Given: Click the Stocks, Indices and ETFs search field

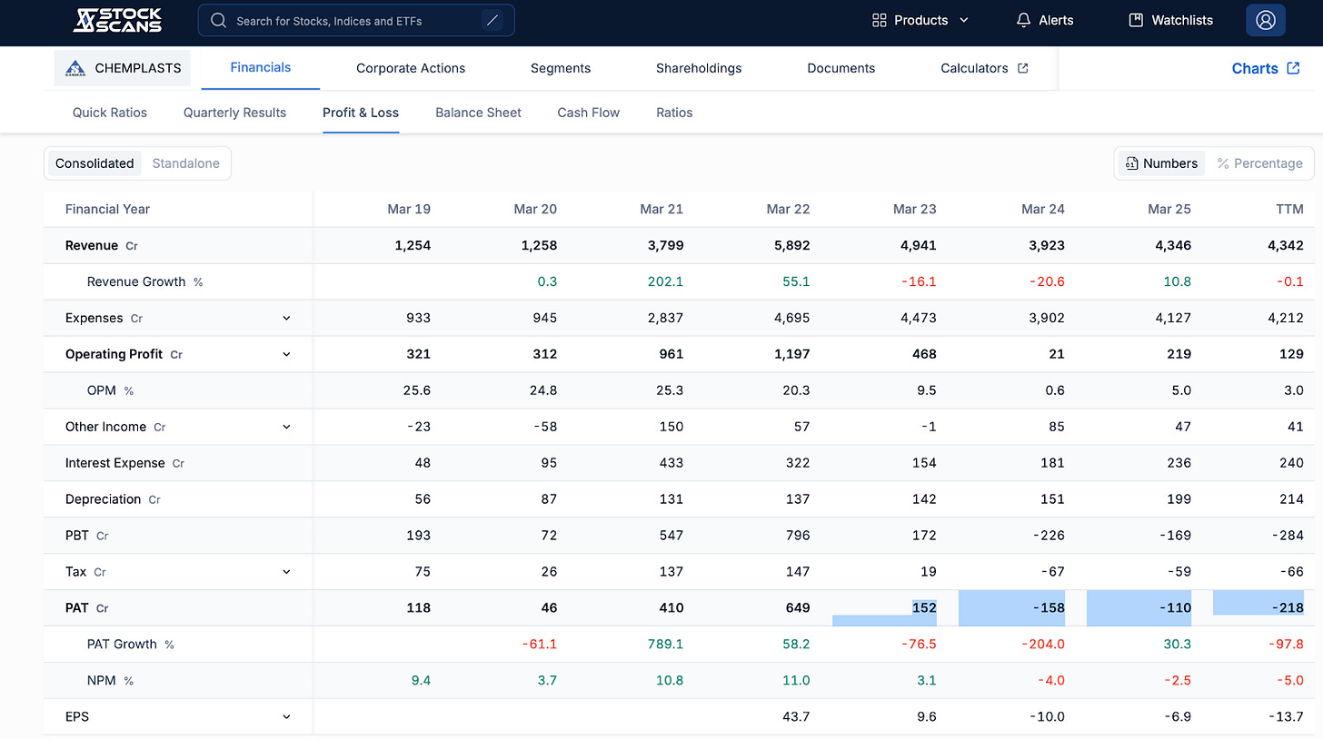Looking at the screenshot, I should [356, 20].
